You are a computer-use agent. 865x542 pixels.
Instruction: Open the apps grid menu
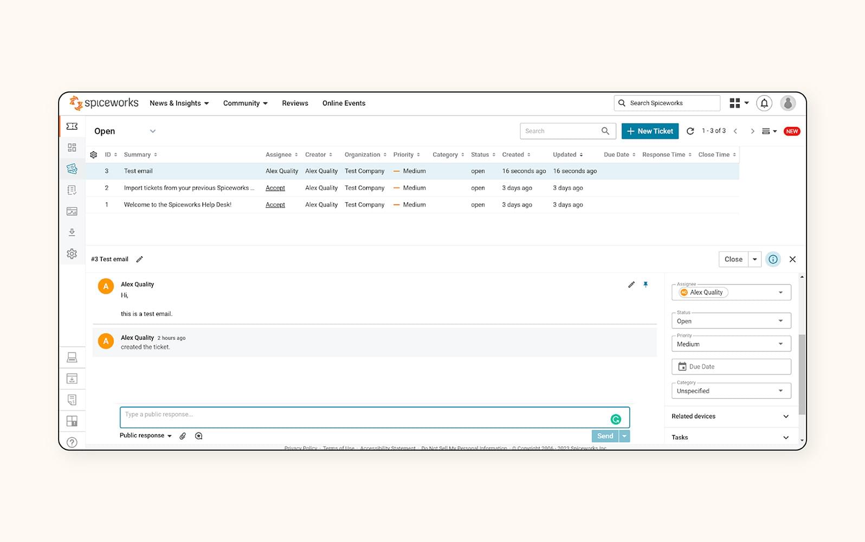[739, 103]
